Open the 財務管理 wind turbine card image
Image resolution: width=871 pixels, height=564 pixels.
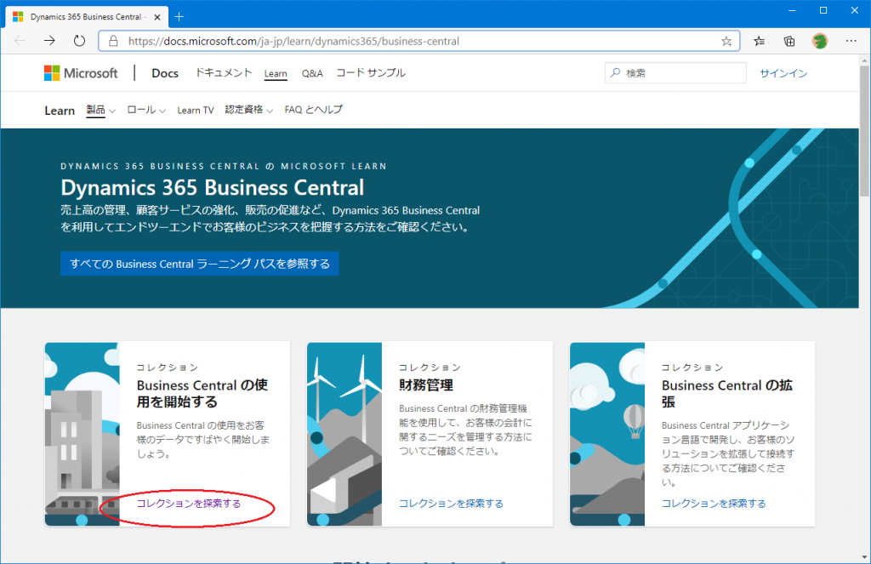click(x=344, y=434)
